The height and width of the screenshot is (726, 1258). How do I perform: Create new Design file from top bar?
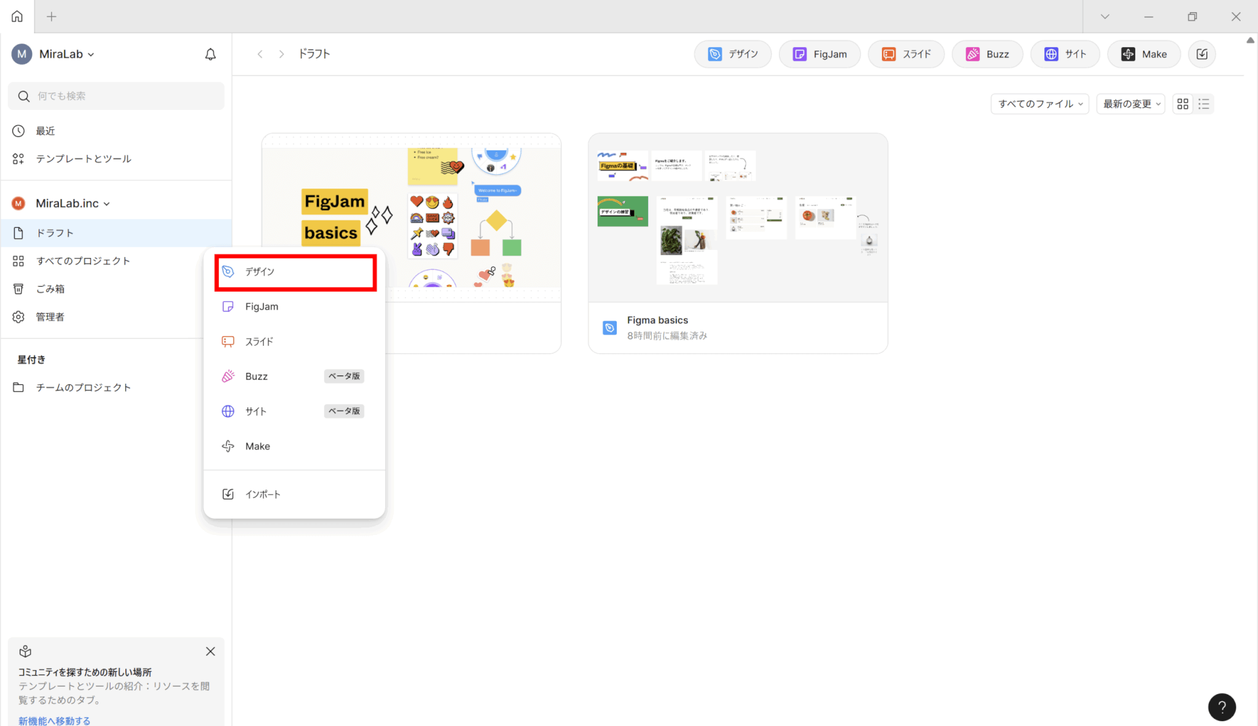(x=733, y=54)
